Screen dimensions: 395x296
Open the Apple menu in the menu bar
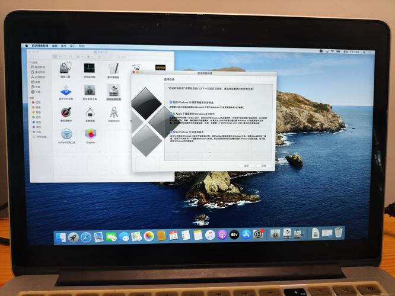tap(27, 46)
